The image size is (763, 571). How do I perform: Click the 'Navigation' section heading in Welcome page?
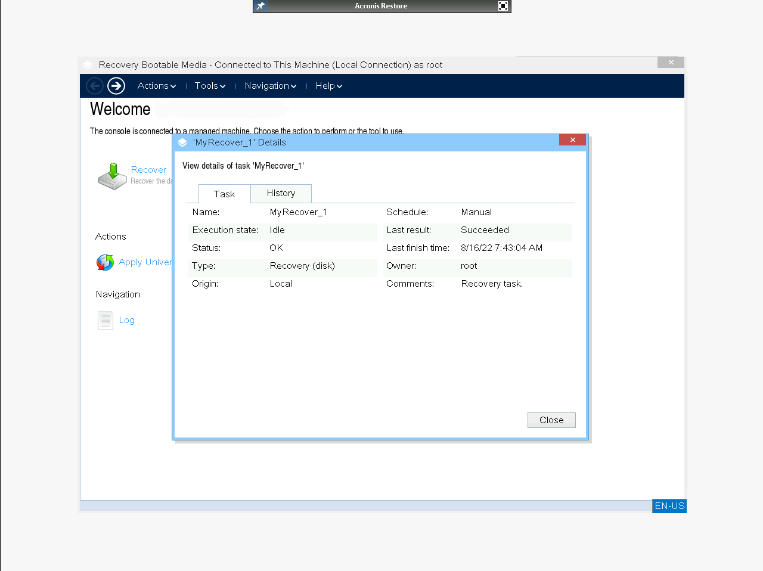118,294
